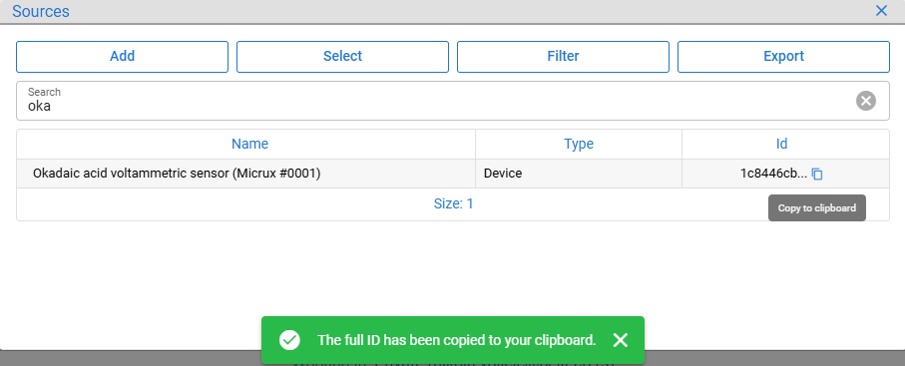The width and height of the screenshot is (905, 366).
Task: Sort by the Type column header
Action: click(x=579, y=144)
